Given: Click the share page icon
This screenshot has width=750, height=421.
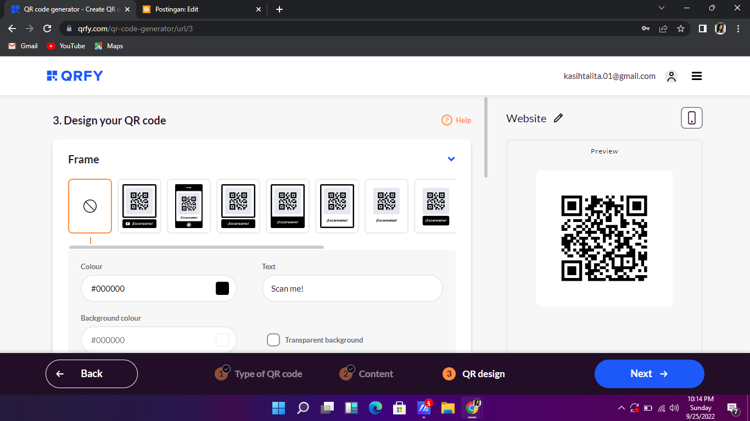Looking at the screenshot, I should [663, 29].
